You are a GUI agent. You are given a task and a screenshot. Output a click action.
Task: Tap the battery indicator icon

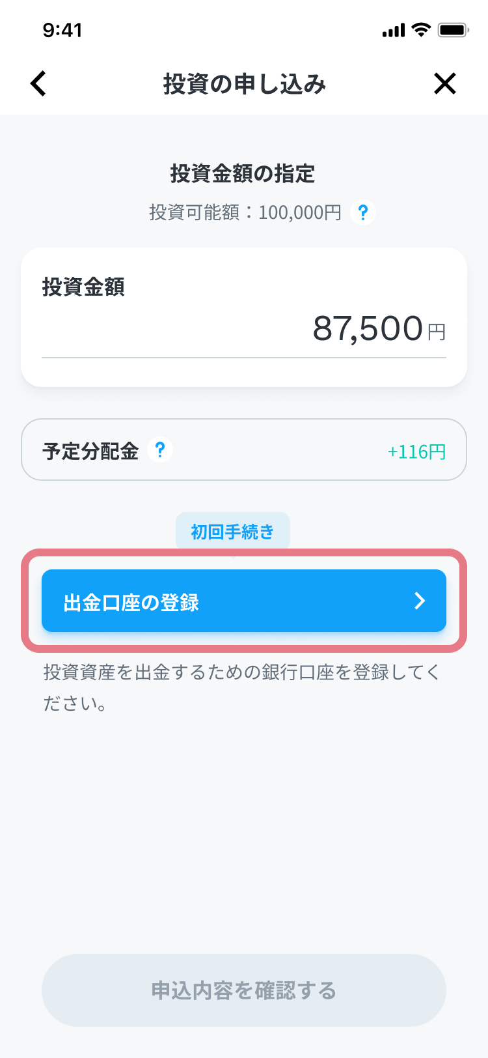pos(454,30)
